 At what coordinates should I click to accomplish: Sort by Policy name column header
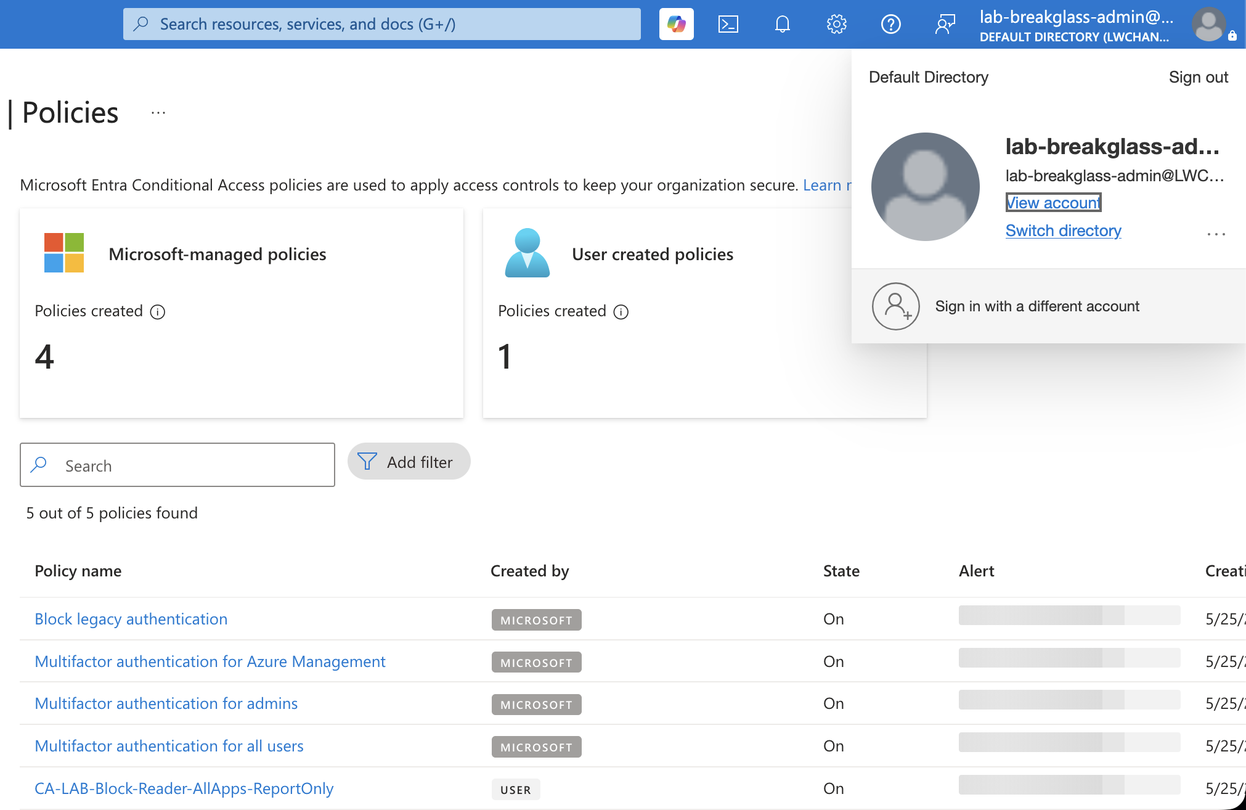[x=78, y=571]
